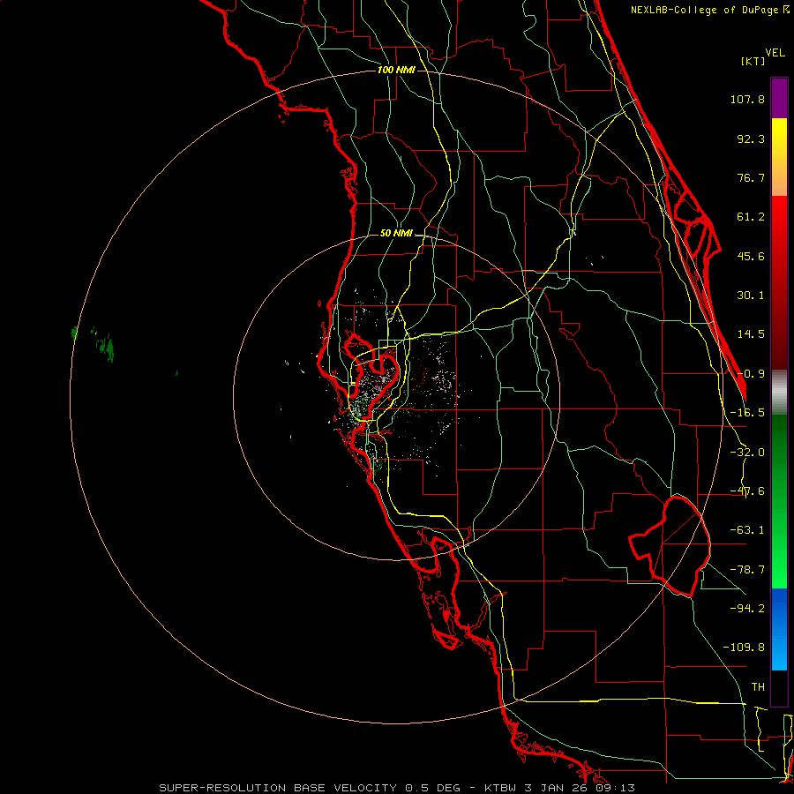Click the TH label on the legend
Screen dimensions: 794x794
tap(758, 686)
